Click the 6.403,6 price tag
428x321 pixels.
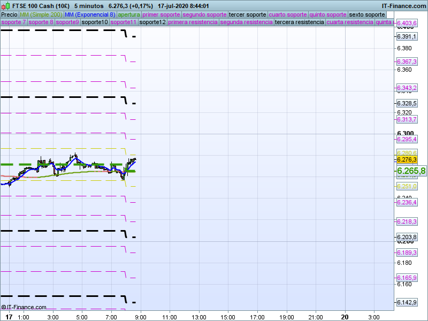pyautogui.click(x=407, y=23)
